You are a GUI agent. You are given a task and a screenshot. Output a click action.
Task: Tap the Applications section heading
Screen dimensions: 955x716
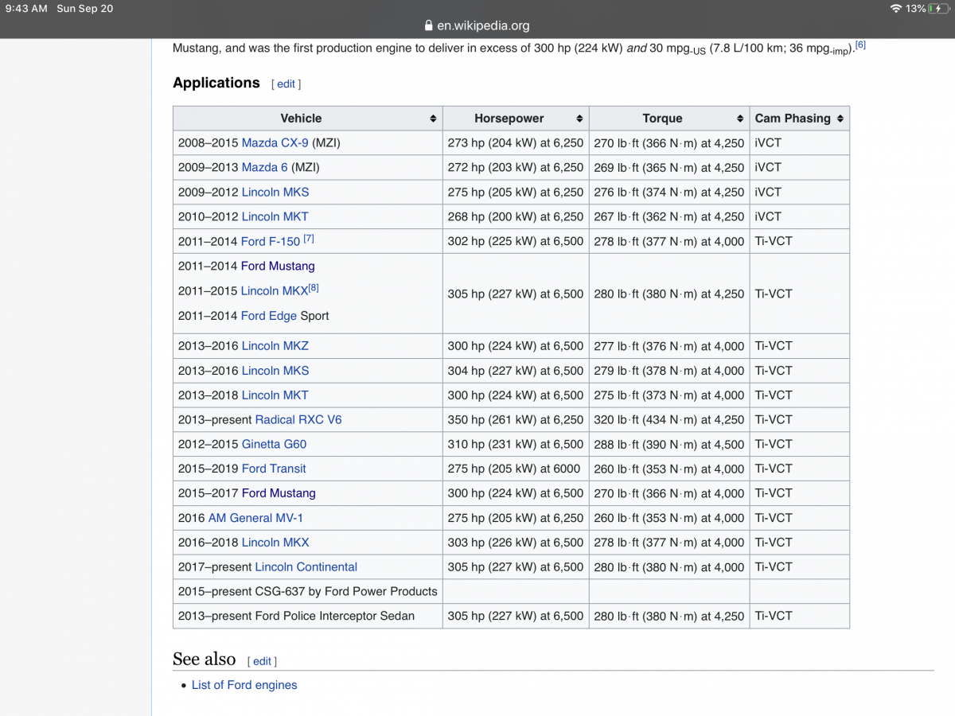point(216,83)
